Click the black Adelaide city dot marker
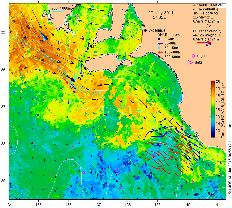Image resolution: width=232 pixels, height=208 pixels. tap(146, 30)
